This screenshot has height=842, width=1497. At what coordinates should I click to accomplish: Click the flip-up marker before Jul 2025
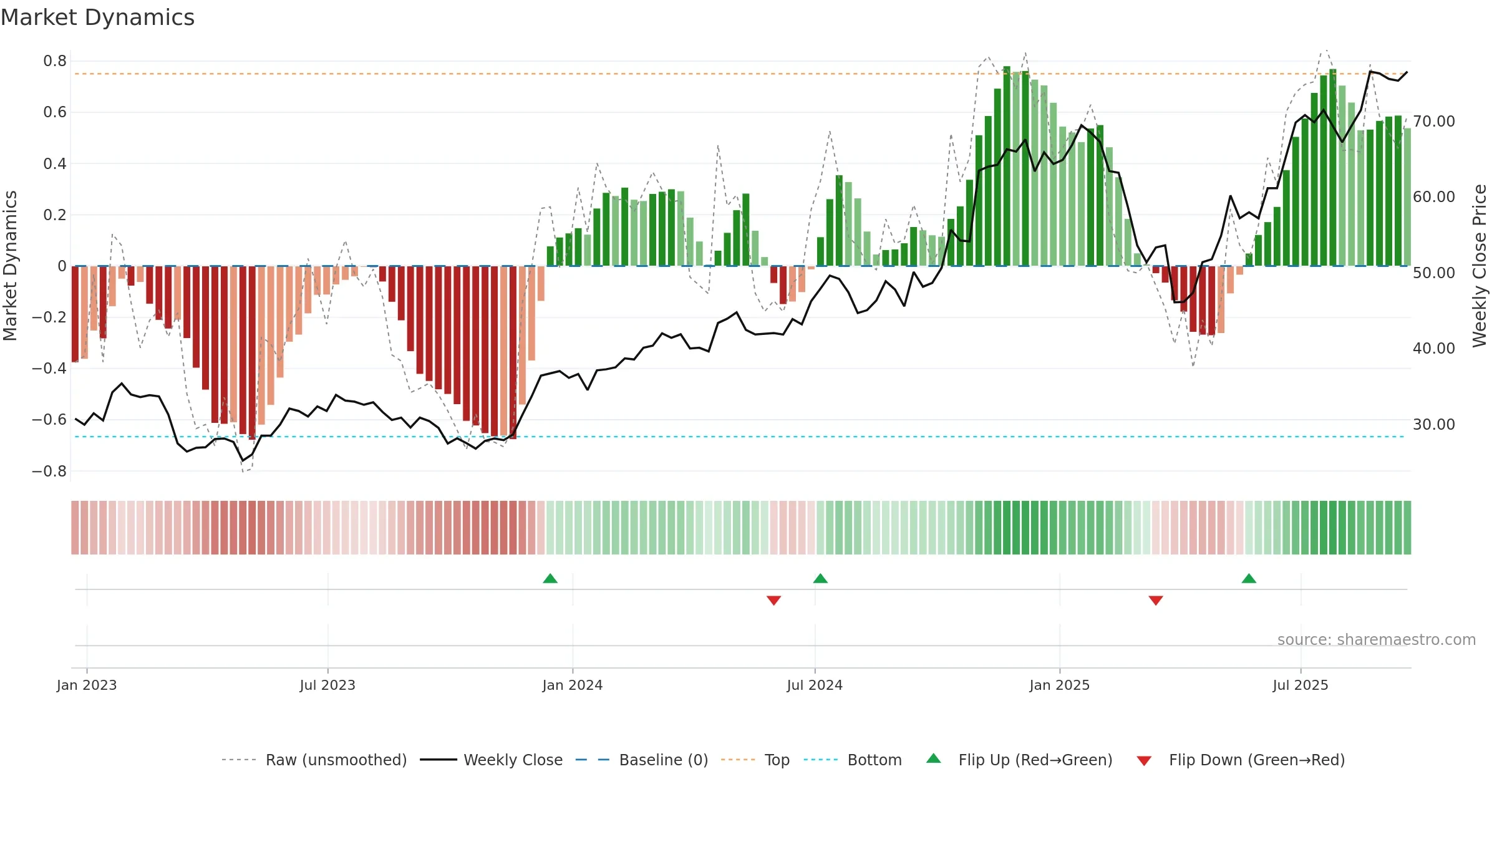click(x=1249, y=579)
